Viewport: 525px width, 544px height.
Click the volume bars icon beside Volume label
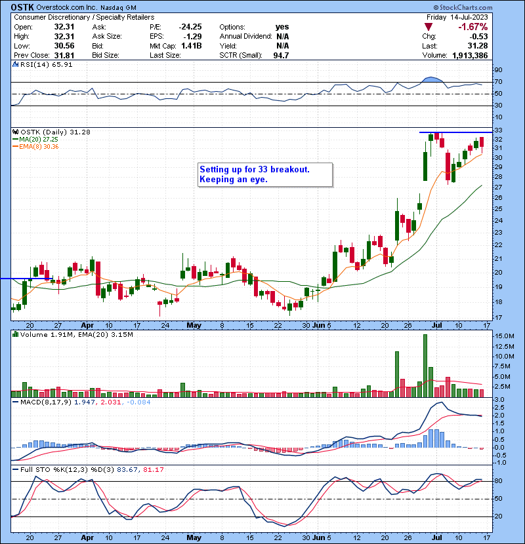point(15,334)
